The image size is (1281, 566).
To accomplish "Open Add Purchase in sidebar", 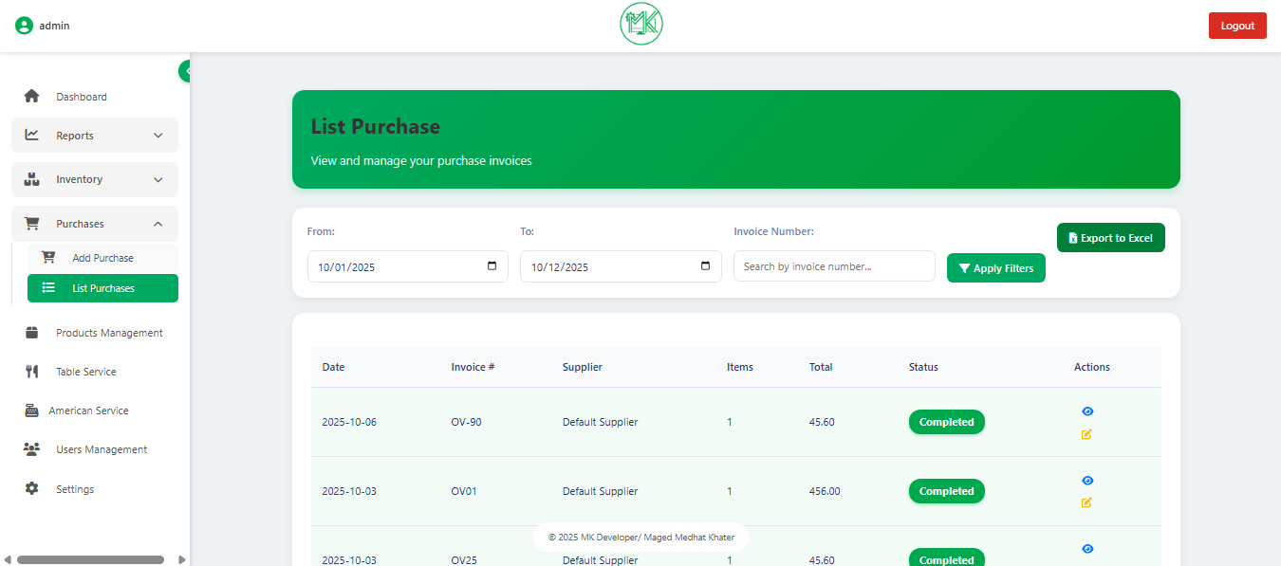I will point(102,258).
